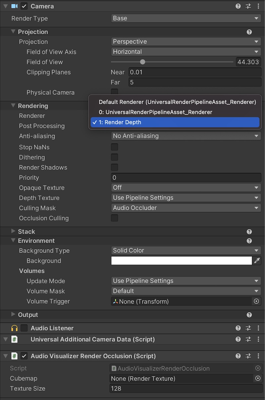Expand the Output section
The image size is (265, 400).
click(x=13, y=314)
